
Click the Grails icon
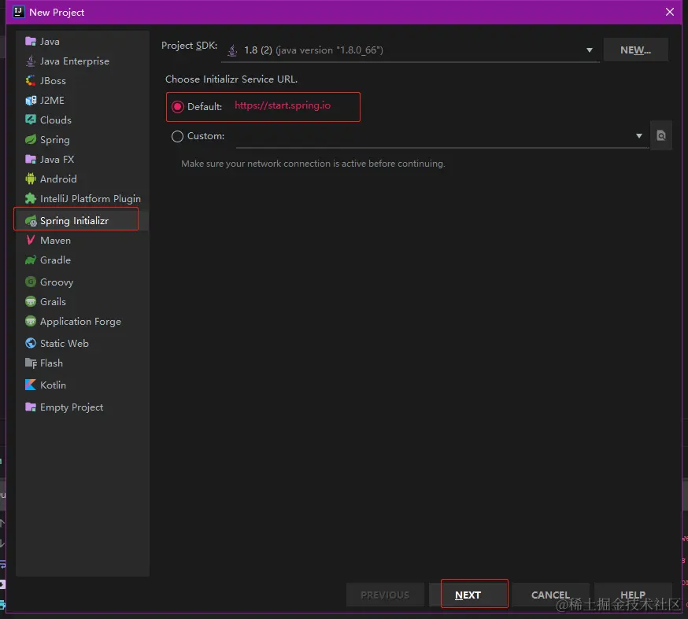coord(30,301)
